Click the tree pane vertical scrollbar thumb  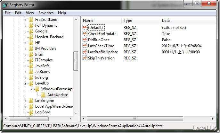76,61
